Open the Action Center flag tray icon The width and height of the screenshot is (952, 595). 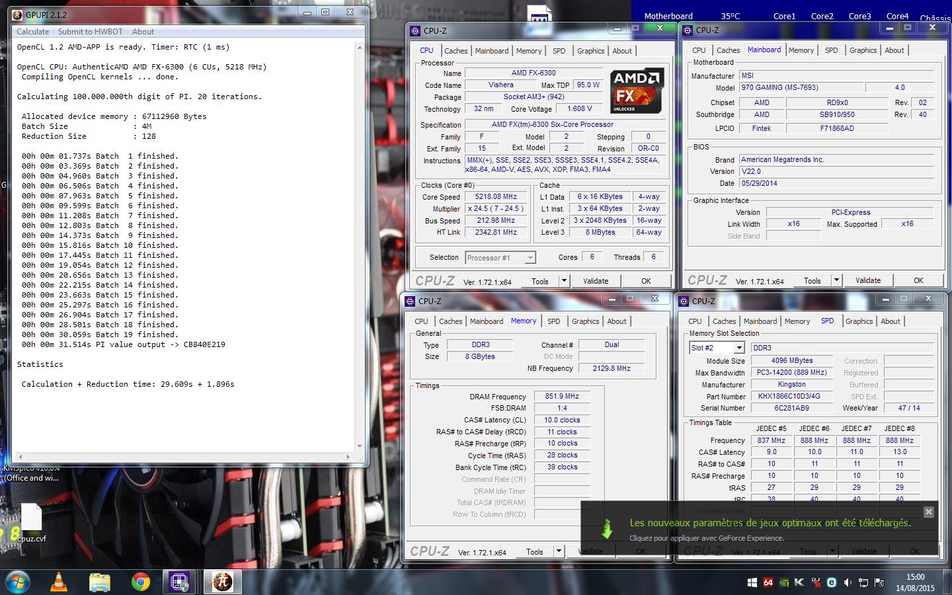click(879, 582)
